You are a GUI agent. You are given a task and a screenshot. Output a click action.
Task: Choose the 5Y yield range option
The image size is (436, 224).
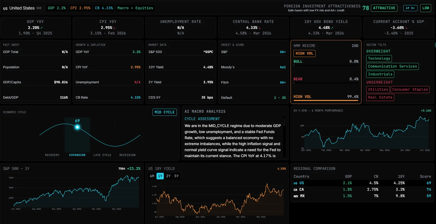tap(177, 176)
